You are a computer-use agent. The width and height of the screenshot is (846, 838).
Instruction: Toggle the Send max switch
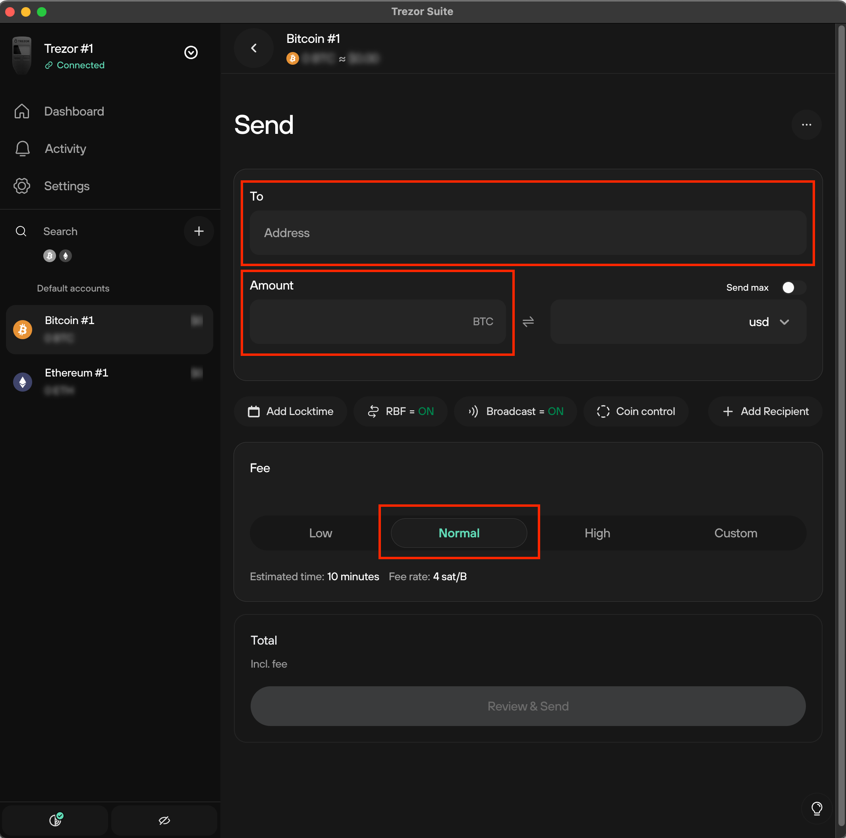click(x=794, y=287)
